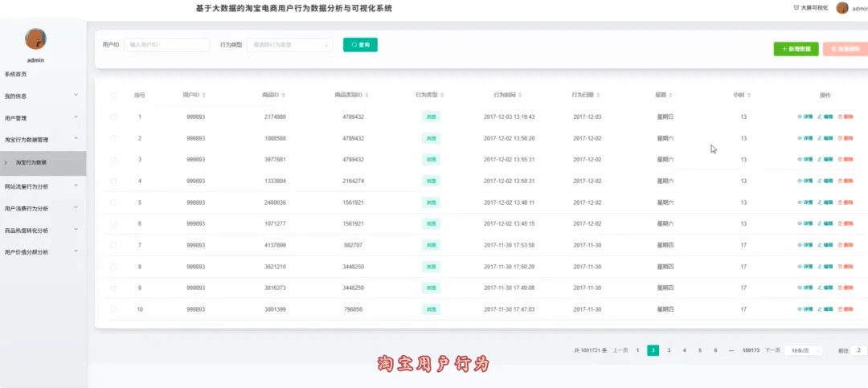Sort table by 小时 column arrows
Image resolution: width=868 pixels, height=388 pixels.
pos(748,96)
